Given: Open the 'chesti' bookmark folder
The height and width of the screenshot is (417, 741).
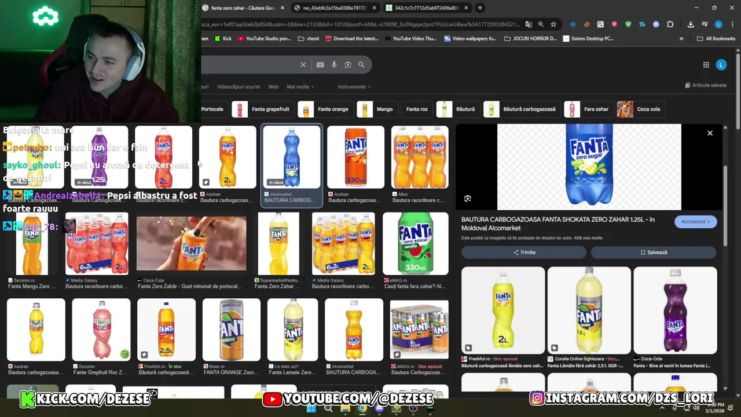Looking at the screenshot, I should tap(309, 39).
